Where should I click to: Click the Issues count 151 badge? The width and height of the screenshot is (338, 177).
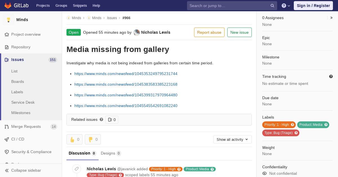(x=53, y=60)
